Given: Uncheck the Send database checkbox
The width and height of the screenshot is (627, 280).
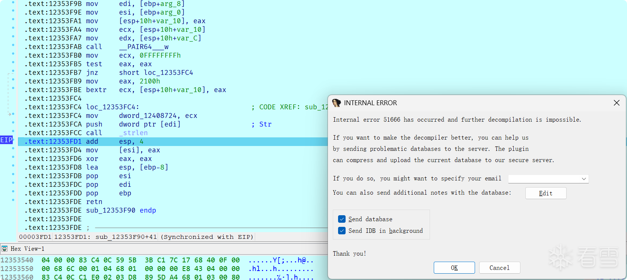Looking at the screenshot, I should (342, 219).
